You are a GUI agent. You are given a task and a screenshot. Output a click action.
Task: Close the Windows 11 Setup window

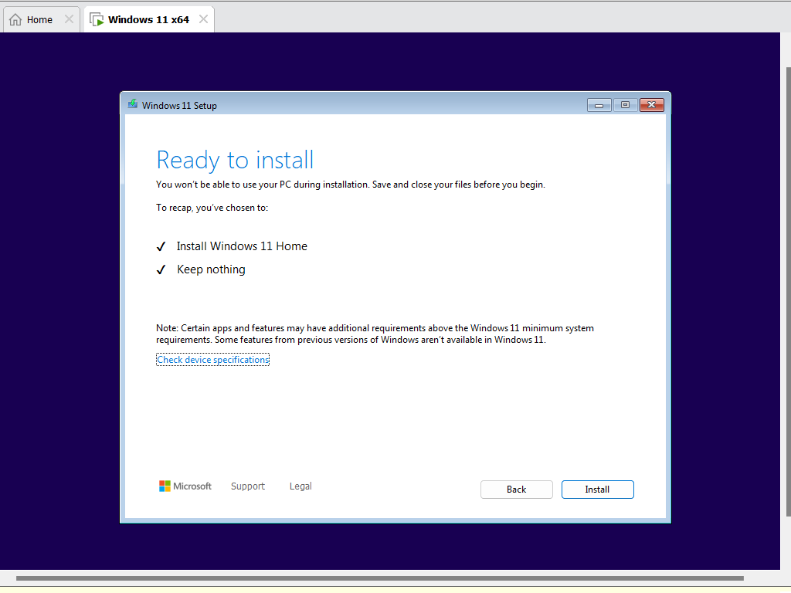[651, 105]
